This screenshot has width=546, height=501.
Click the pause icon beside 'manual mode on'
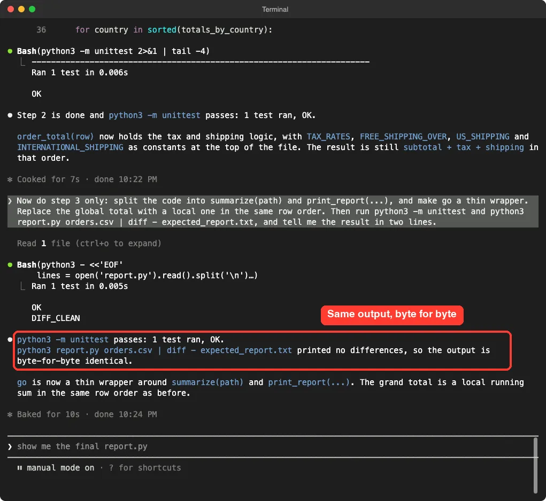tap(19, 468)
